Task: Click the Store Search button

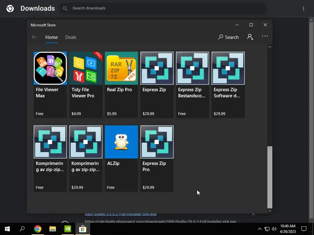Action: pyautogui.click(x=228, y=37)
